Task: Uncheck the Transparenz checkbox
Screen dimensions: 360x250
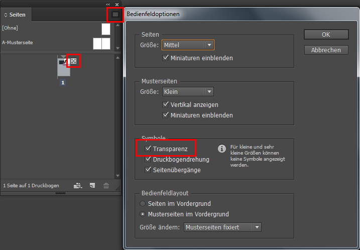Action: coord(148,149)
